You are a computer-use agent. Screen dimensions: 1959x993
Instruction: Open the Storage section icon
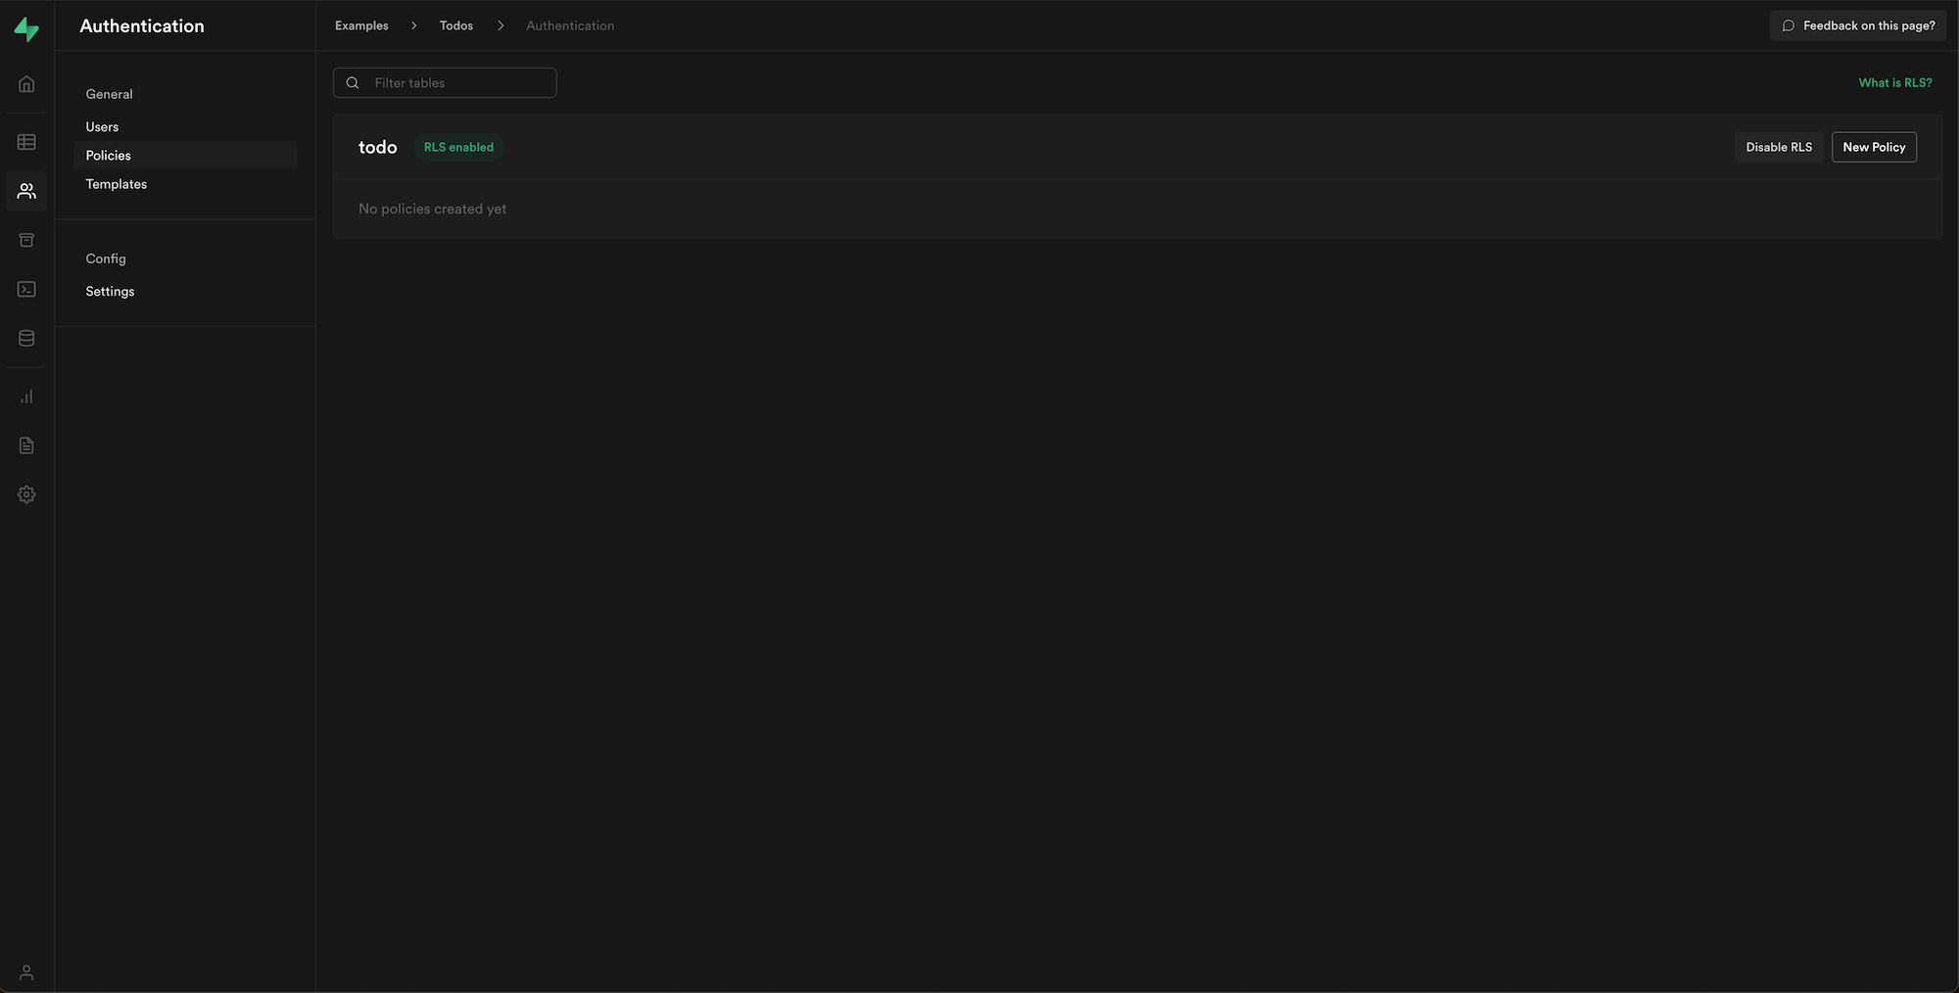[x=25, y=239]
